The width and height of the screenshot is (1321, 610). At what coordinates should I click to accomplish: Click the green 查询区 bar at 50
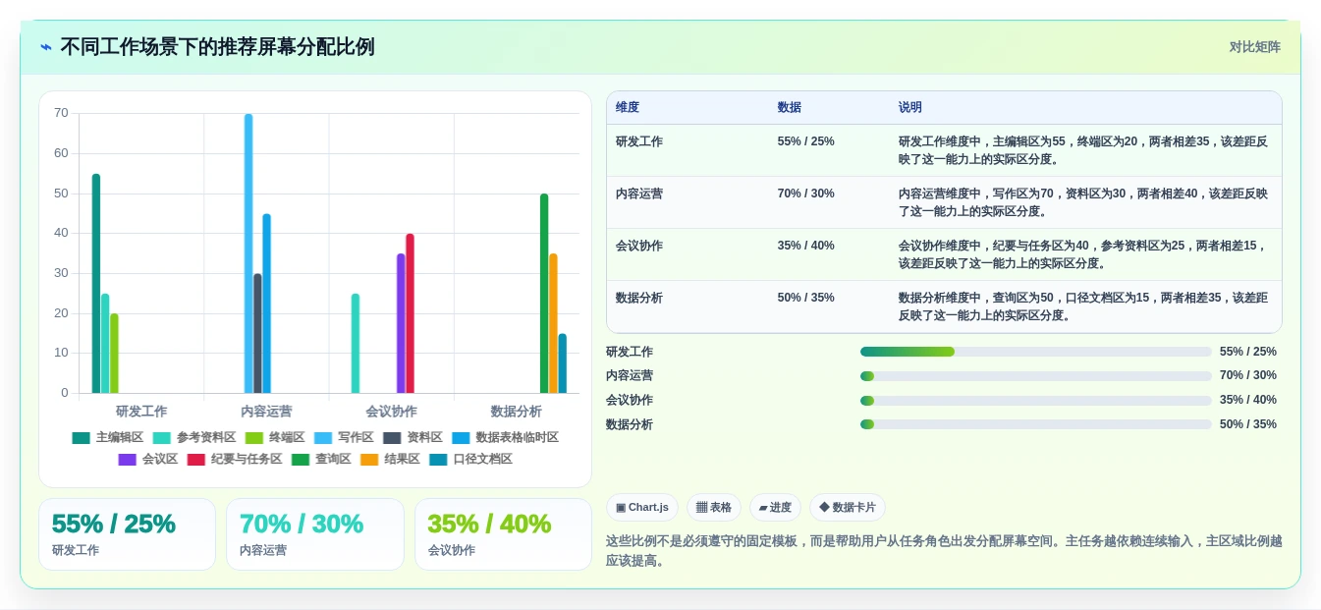[544, 294]
